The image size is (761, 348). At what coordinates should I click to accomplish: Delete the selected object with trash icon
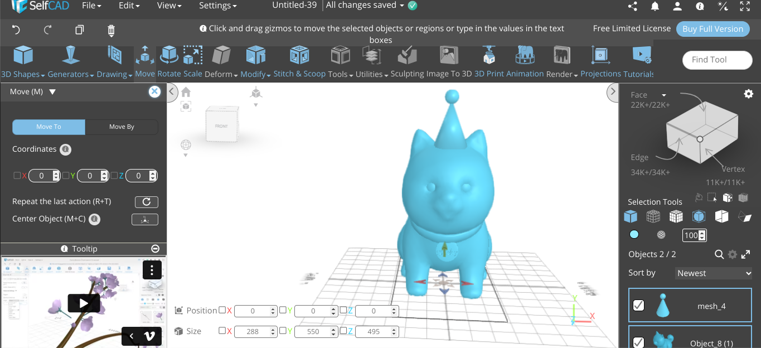coord(111,30)
